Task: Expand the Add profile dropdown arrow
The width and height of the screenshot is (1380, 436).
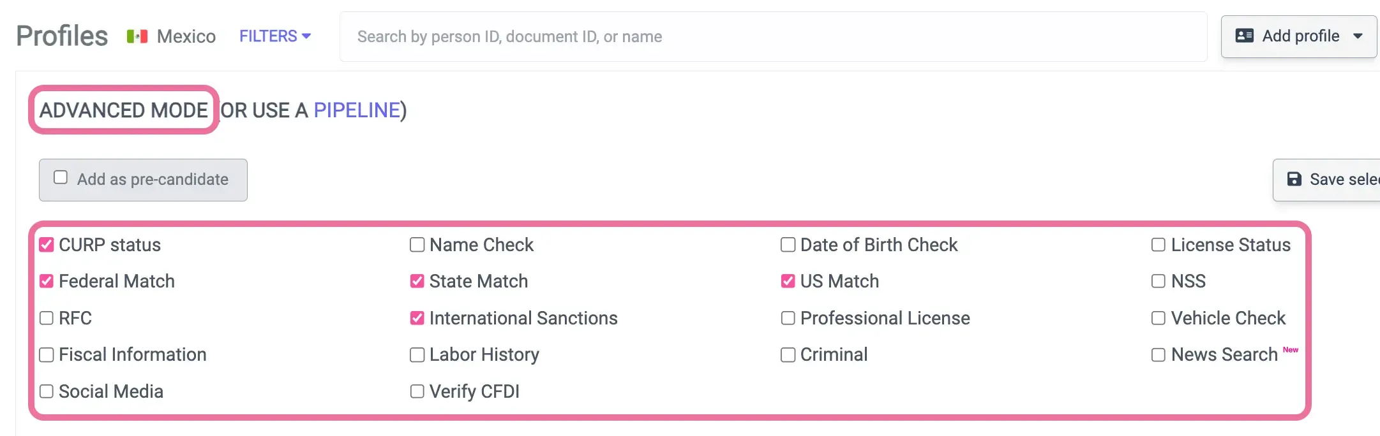Action: (1358, 36)
